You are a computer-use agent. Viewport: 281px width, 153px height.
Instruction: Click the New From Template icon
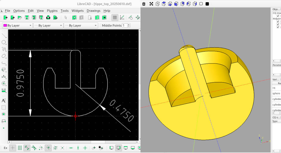click(x=13, y=18)
